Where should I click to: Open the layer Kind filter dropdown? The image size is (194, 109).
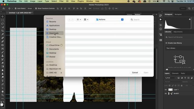click(170, 78)
